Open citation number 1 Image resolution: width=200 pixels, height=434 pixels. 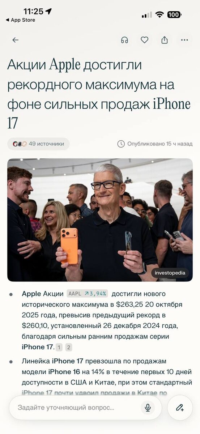59,348
